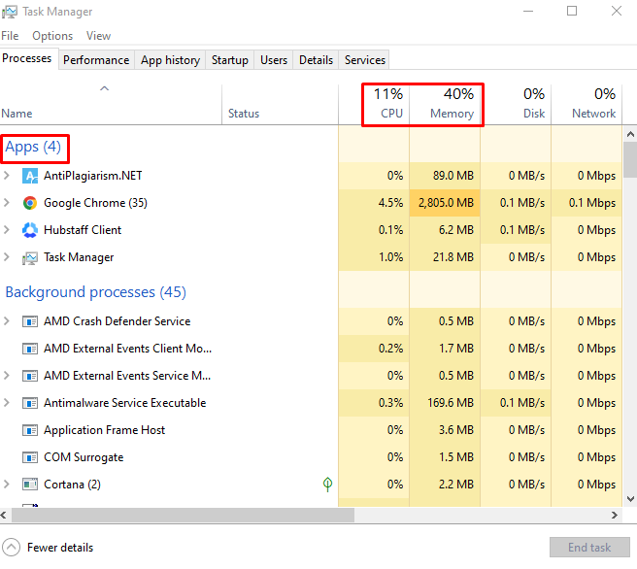Click the vertical scrollbar thumb
Viewport: 637px width, 569px height.
(630, 159)
